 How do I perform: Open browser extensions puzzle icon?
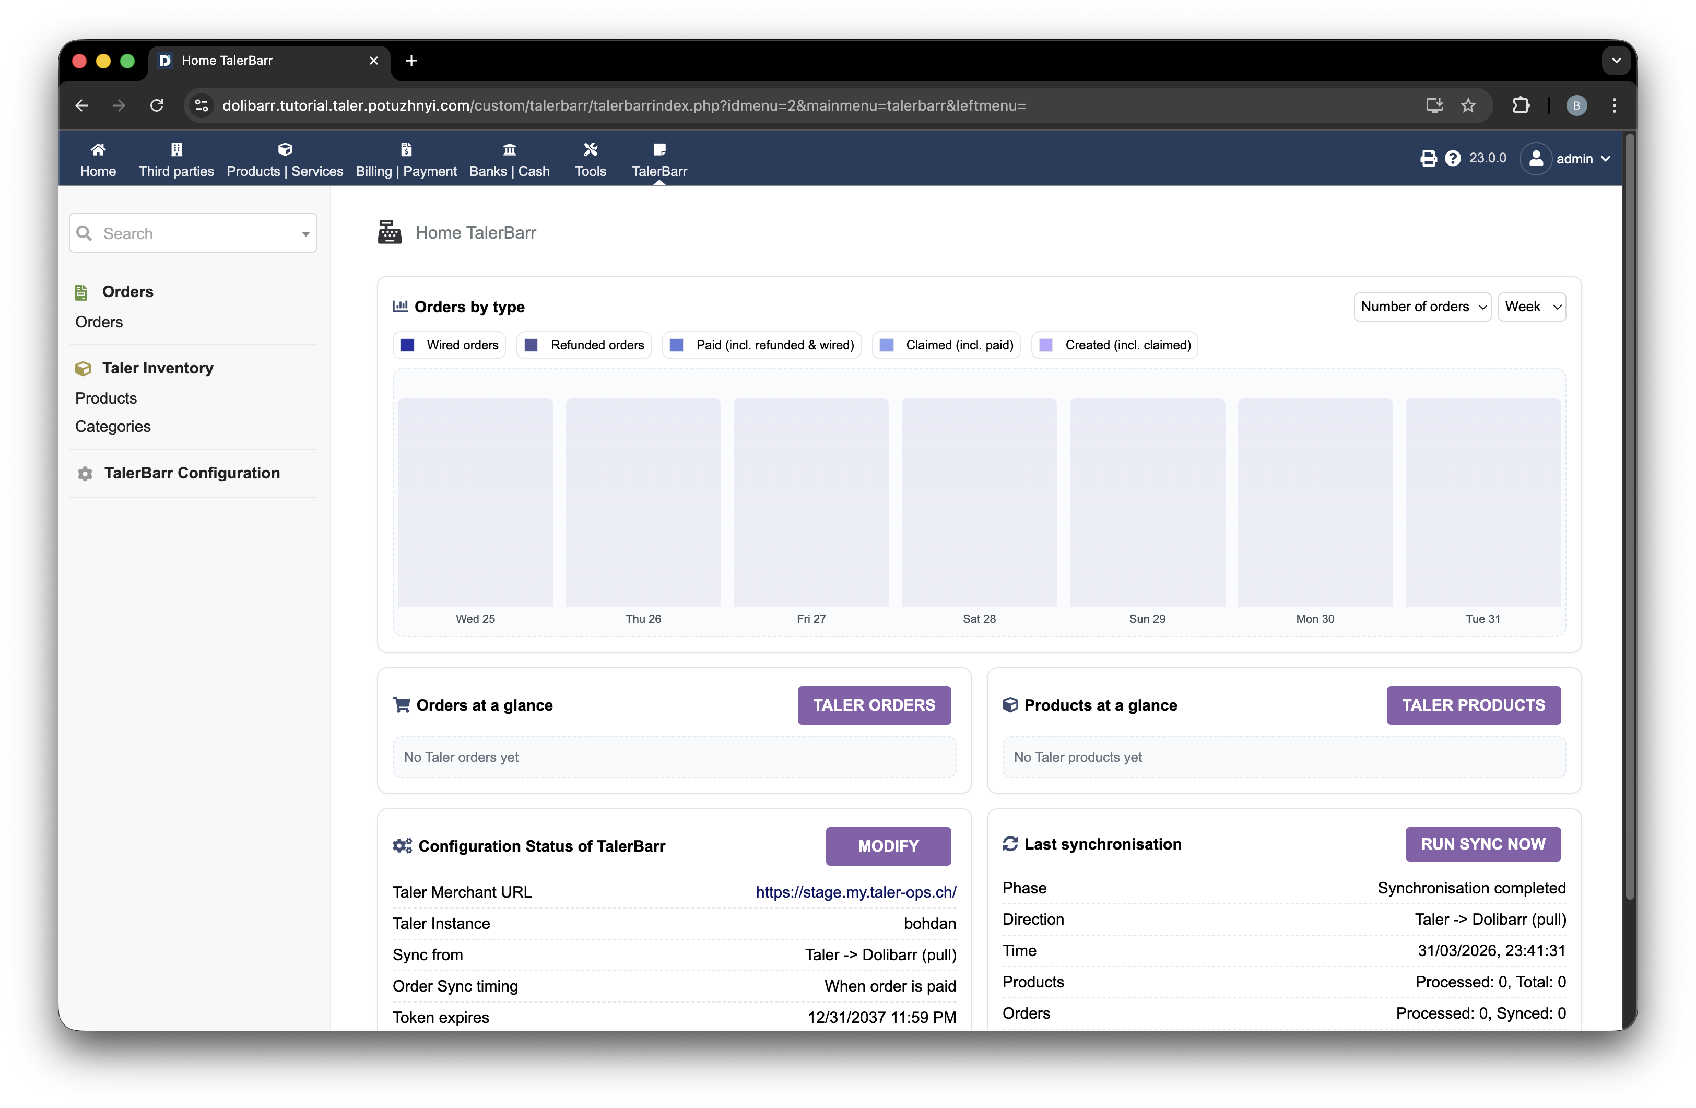[1521, 105]
